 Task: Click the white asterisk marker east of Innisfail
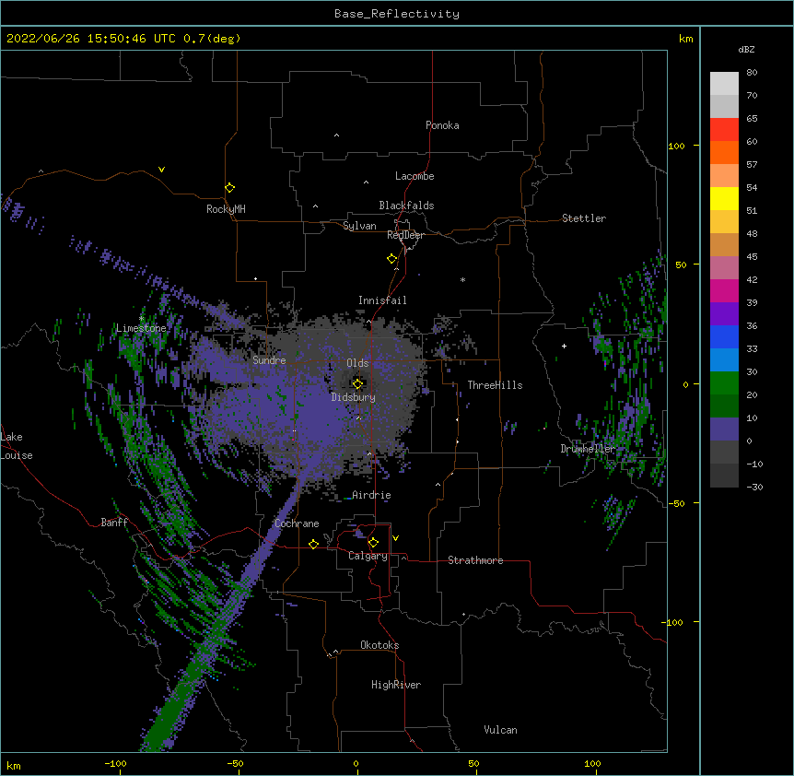[x=462, y=279]
